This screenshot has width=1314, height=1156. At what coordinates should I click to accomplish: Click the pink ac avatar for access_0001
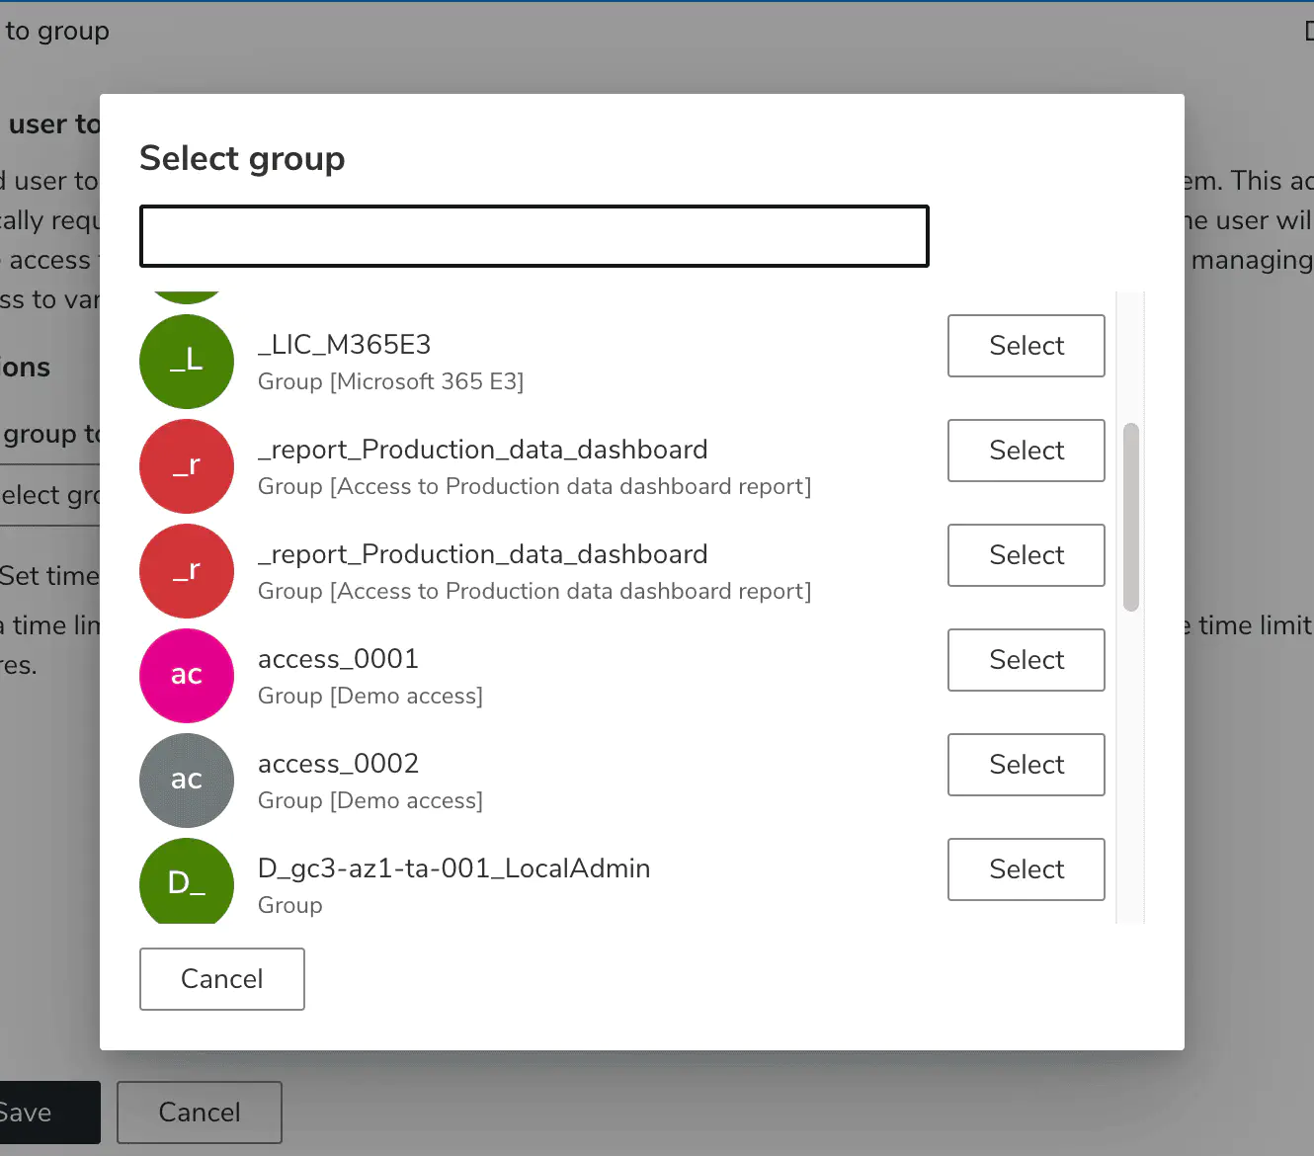point(187,676)
